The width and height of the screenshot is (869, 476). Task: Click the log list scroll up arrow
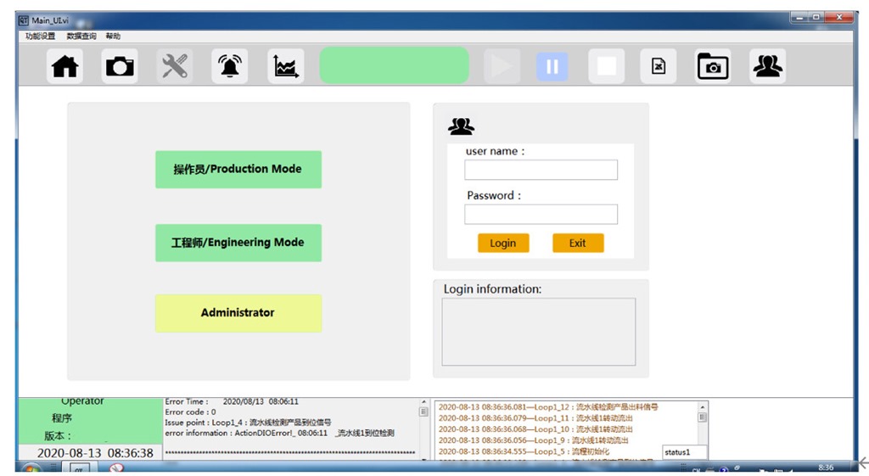point(702,407)
